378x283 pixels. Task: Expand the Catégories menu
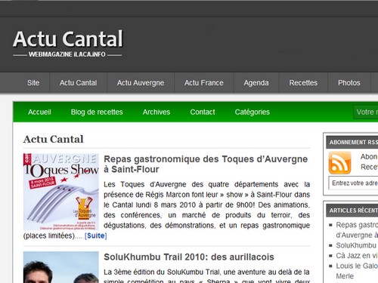click(253, 112)
